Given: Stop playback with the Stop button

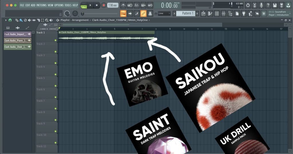Looking at the screenshot, I should point(97,5).
